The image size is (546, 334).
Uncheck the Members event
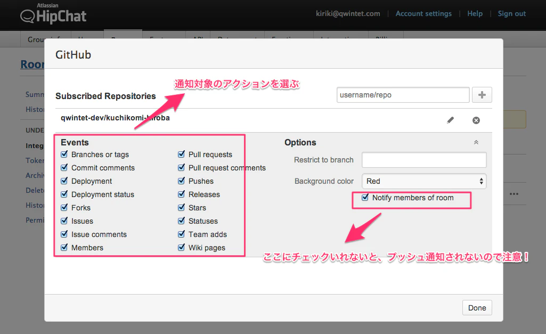(64, 247)
